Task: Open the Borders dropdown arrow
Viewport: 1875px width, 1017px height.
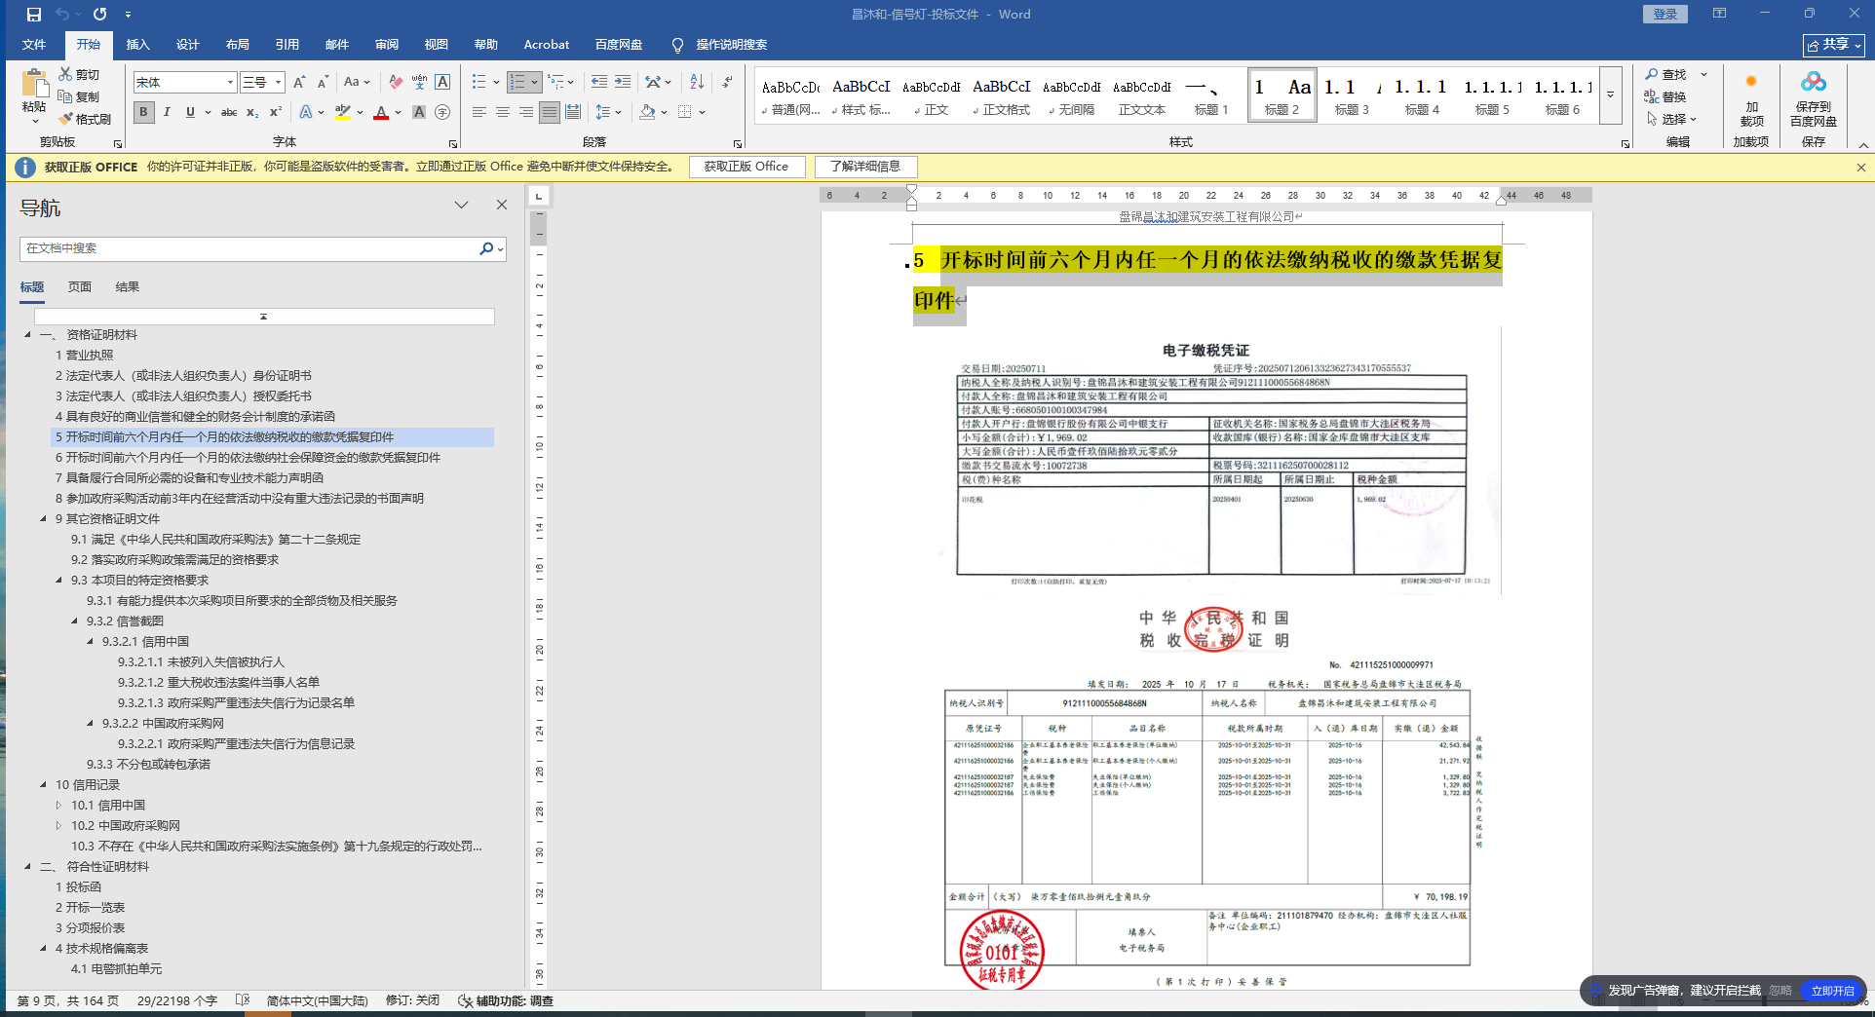Action: point(702,112)
